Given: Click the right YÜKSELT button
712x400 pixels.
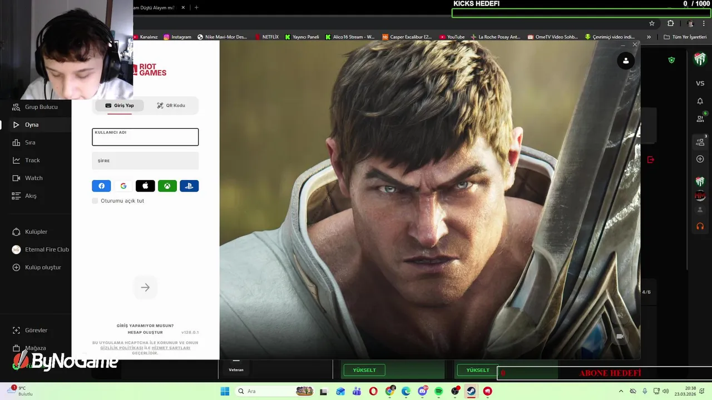Looking at the screenshot, I should [x=478, y=370].
